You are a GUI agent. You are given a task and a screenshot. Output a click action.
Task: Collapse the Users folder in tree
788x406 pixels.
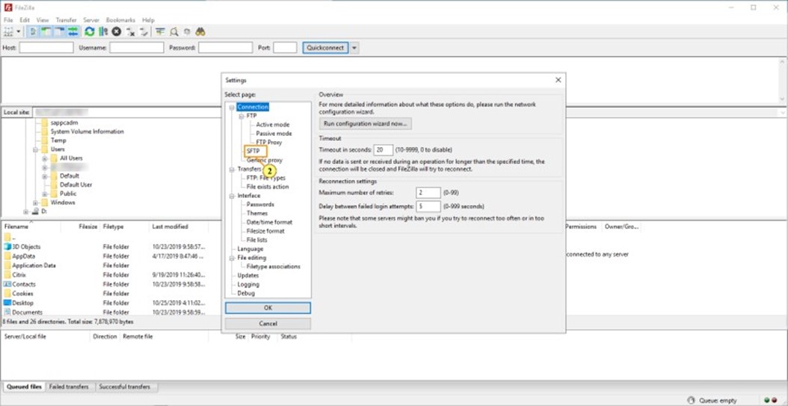click(34, 149)
